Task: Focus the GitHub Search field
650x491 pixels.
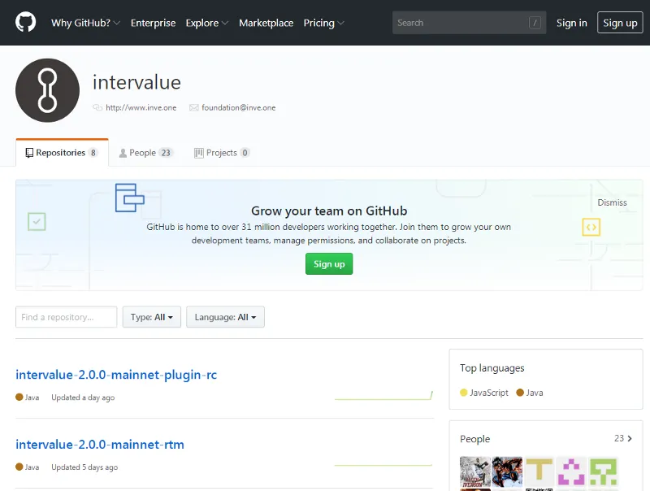Action: coord(469,23)
